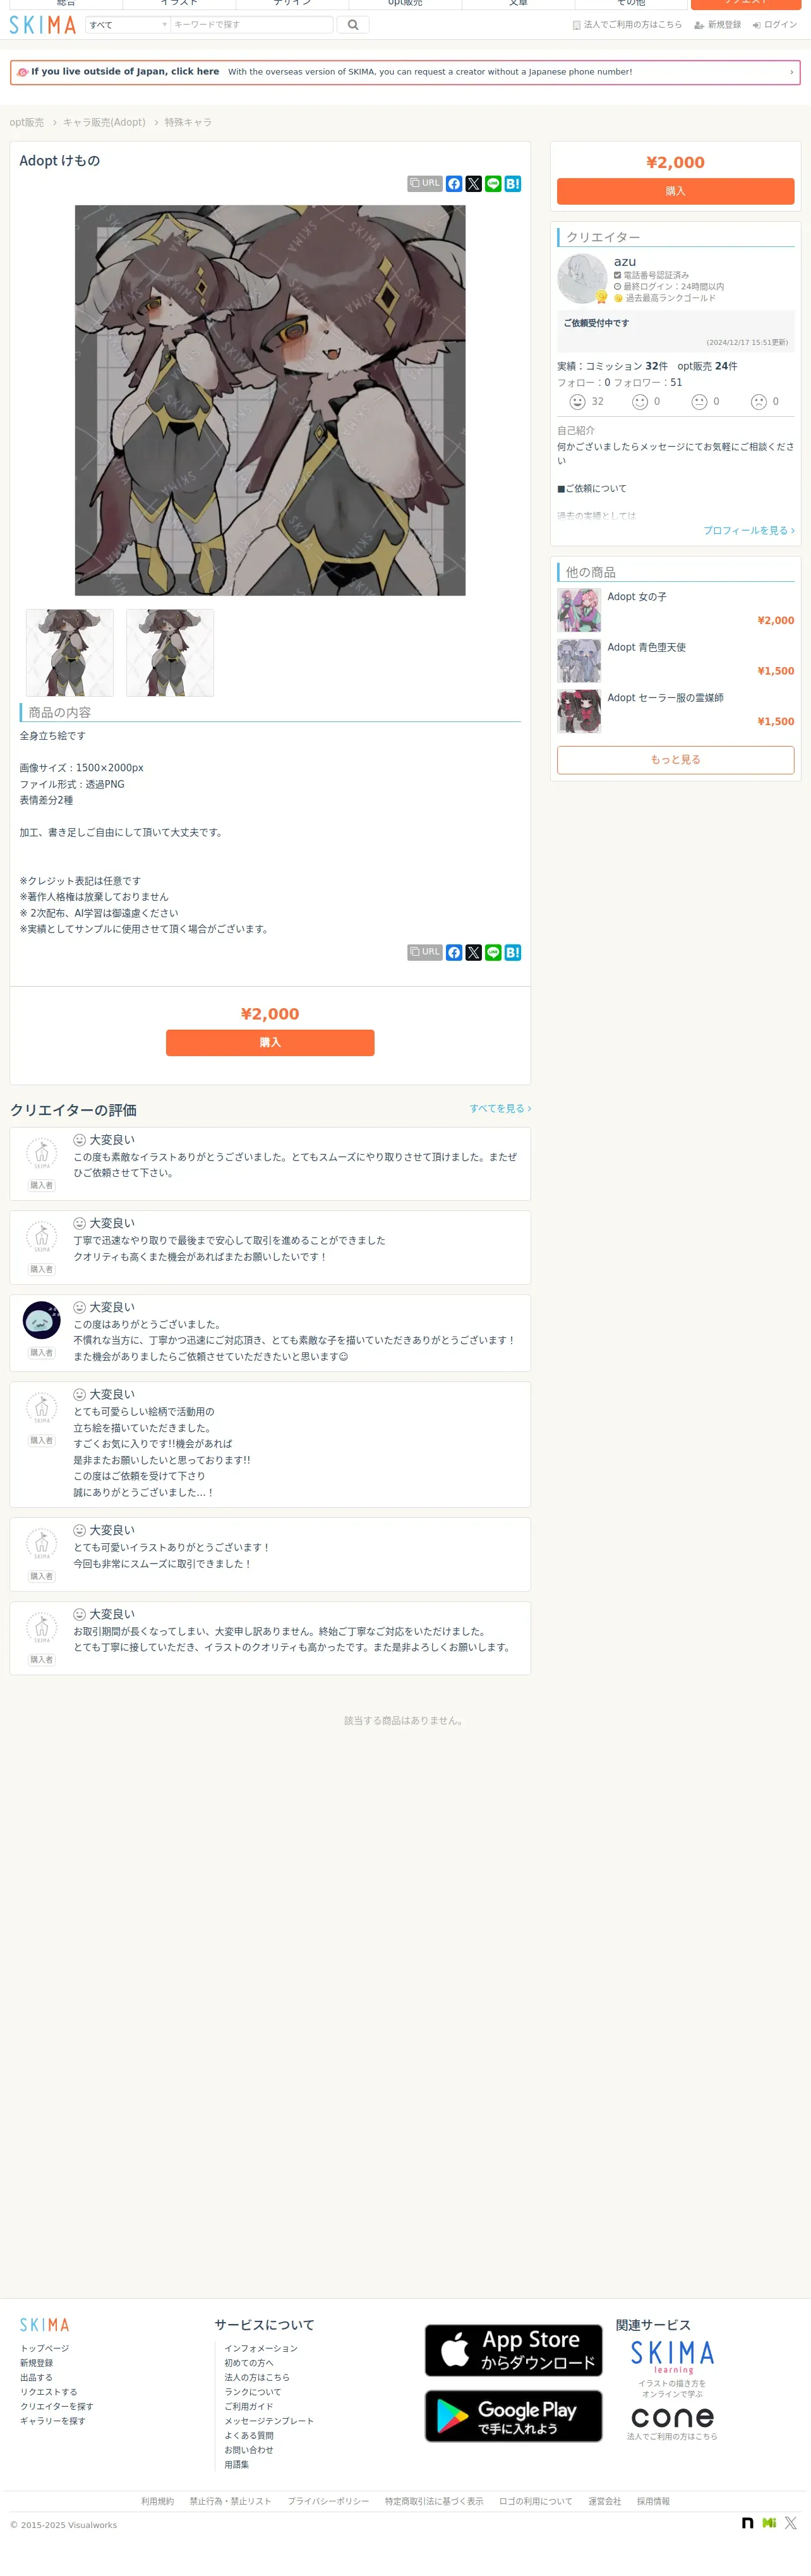Open 利用規約 in the footer
811x2576 pixels.
coord(157,2501)
